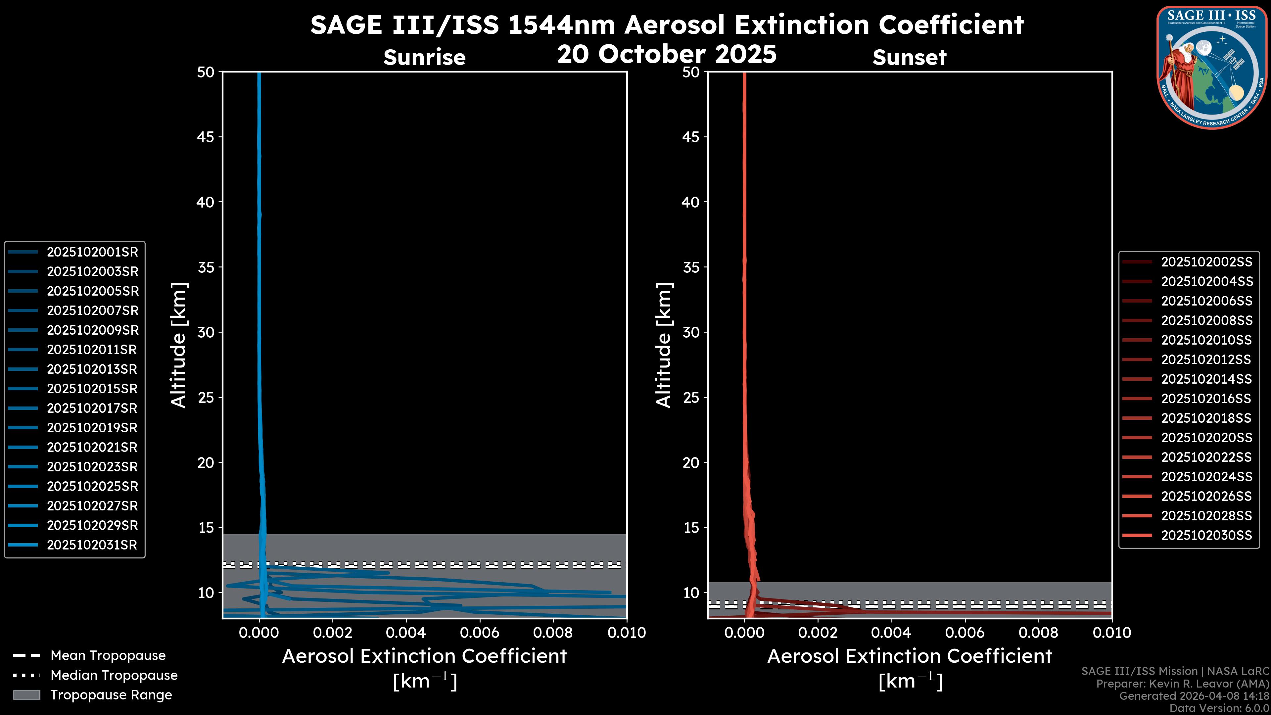
Task: Click the 2025102016SS legend entry
Action: (1206, 399)
